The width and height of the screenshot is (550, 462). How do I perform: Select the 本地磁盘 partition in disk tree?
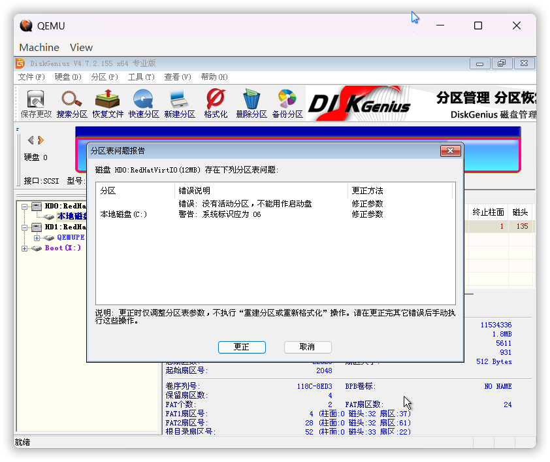point(72,216)
